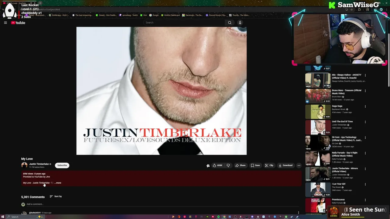Open the YouTube hamburger guide menu
Screen dimensions: 390x219
click(x=5, y=23)
